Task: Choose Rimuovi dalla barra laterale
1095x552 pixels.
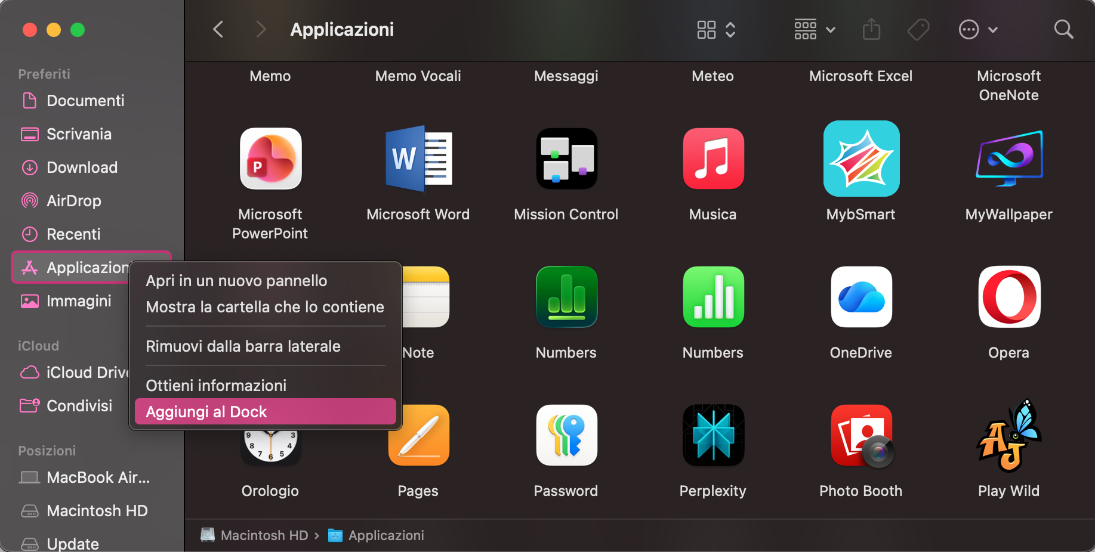Action: click(x=266, y=346)
